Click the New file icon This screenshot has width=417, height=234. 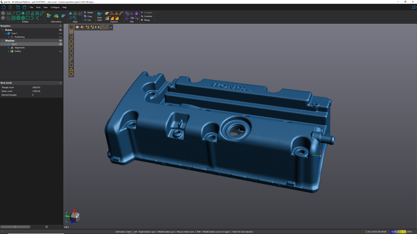(4, 7)
